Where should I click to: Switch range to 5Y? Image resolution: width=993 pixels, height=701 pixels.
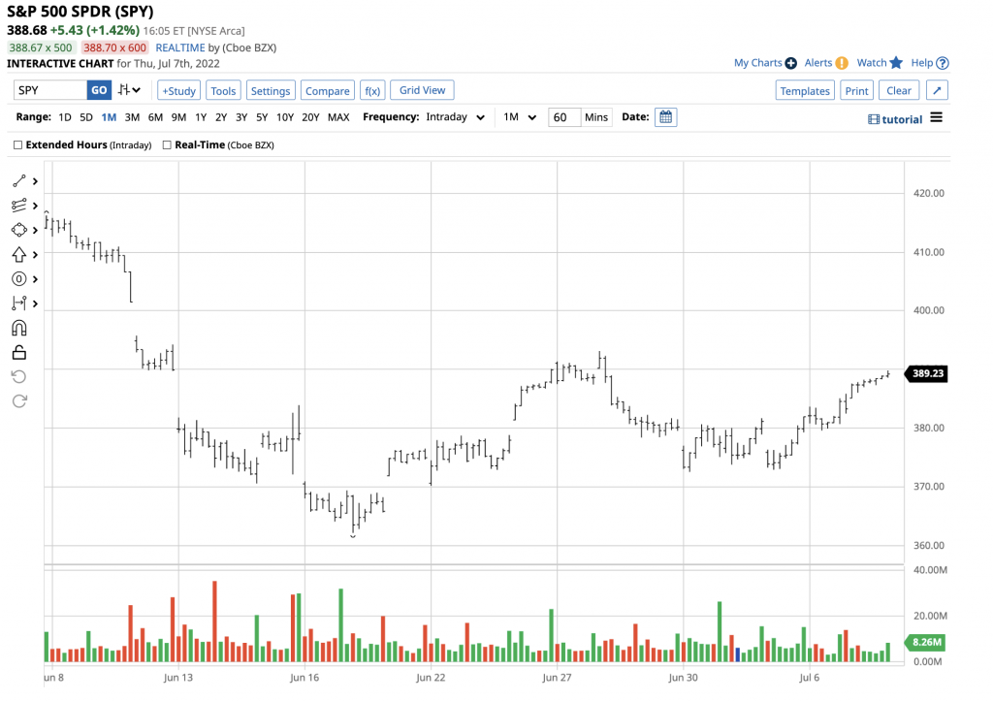(262, 117)
